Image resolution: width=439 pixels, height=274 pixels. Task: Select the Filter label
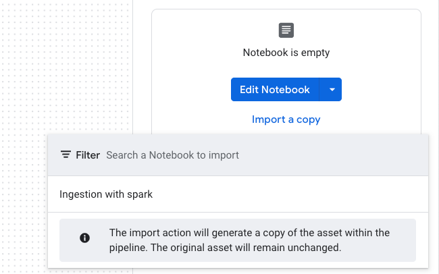coord(88,155)
